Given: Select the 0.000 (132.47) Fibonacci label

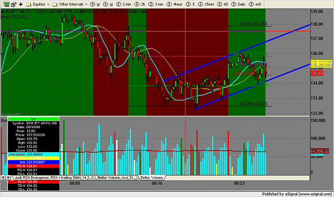Looking at the screenshot, I should point(253,104).
